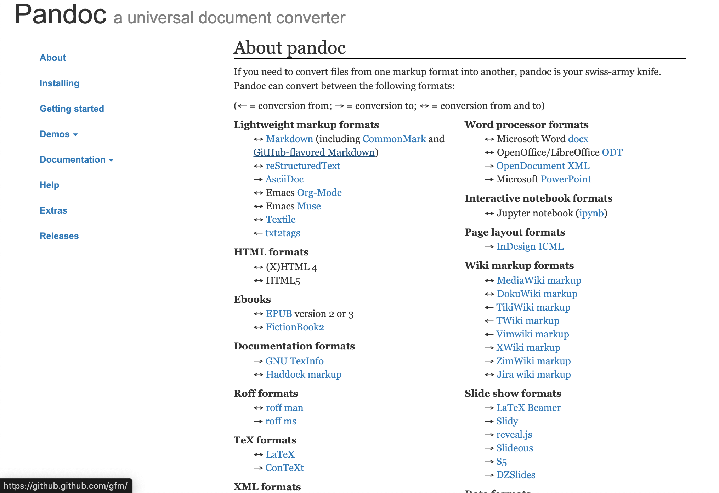Image resolution: width=719 pixels, height=493 pixels.
Task: Click the Jira wiki markup link
Action: click(x=533, y=375)
